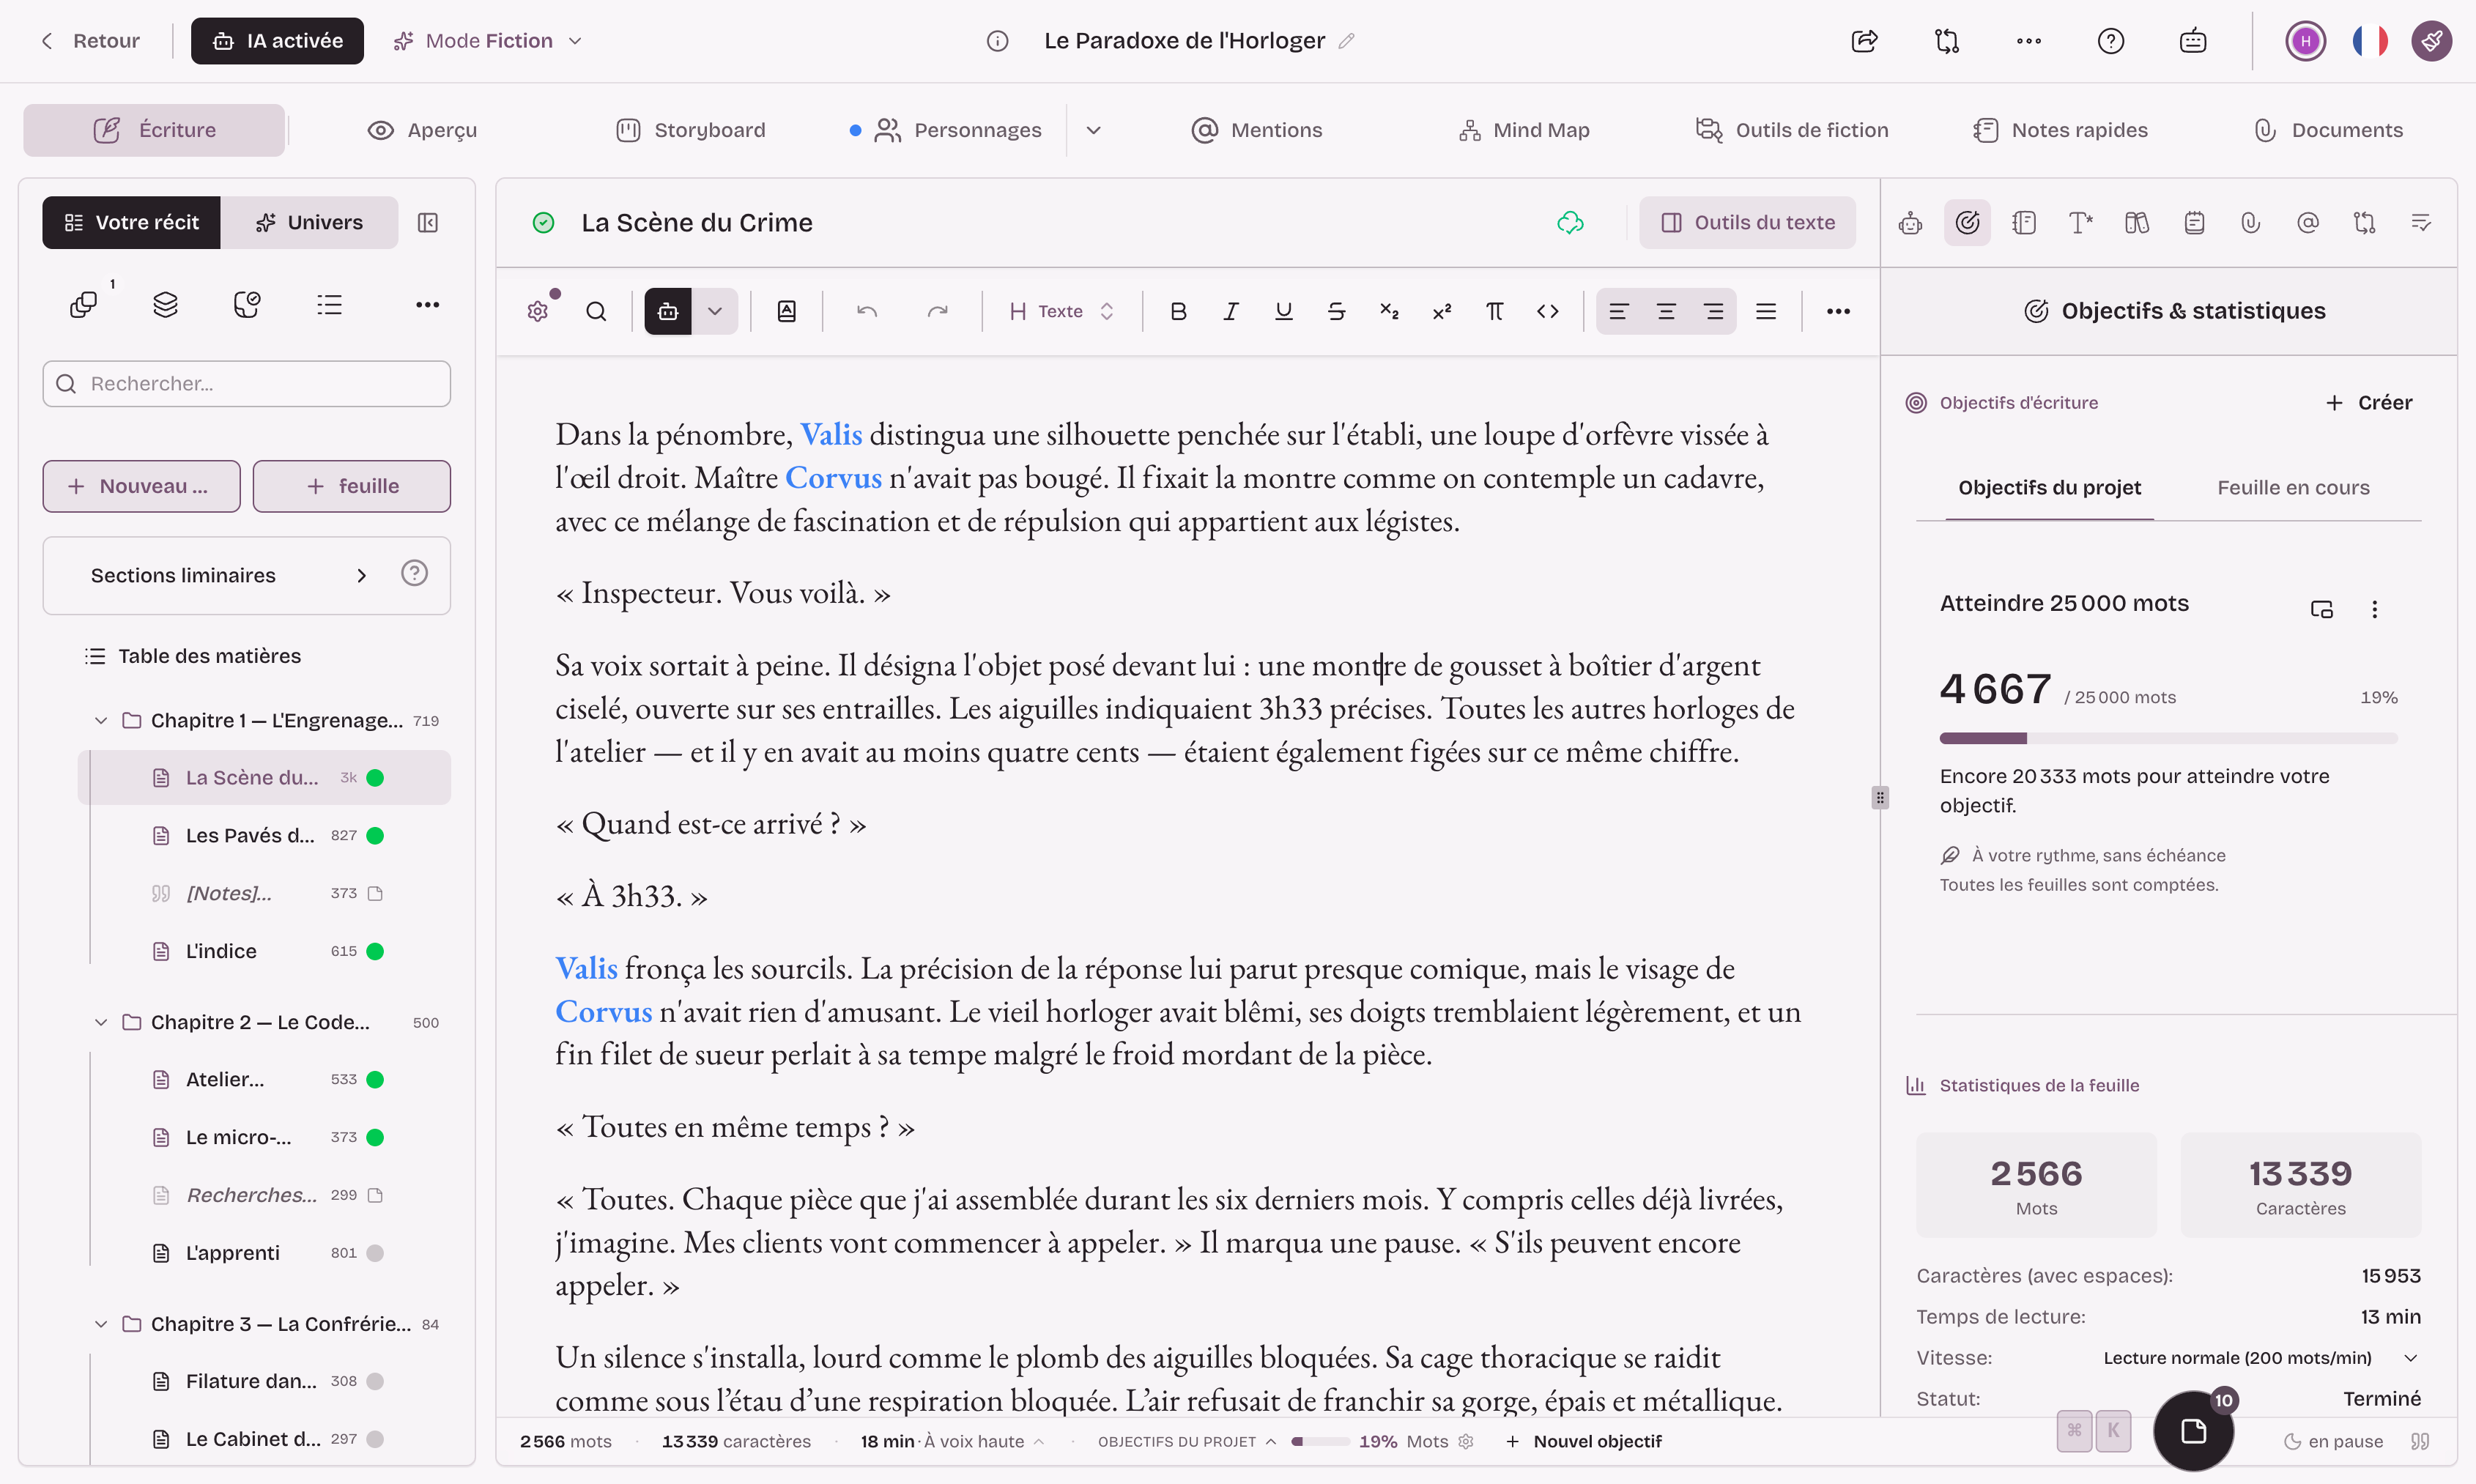The width and height of the screenshot is (2476, 1484).
Task: Click the share/export icon in header
Action: pos(1864,41)
